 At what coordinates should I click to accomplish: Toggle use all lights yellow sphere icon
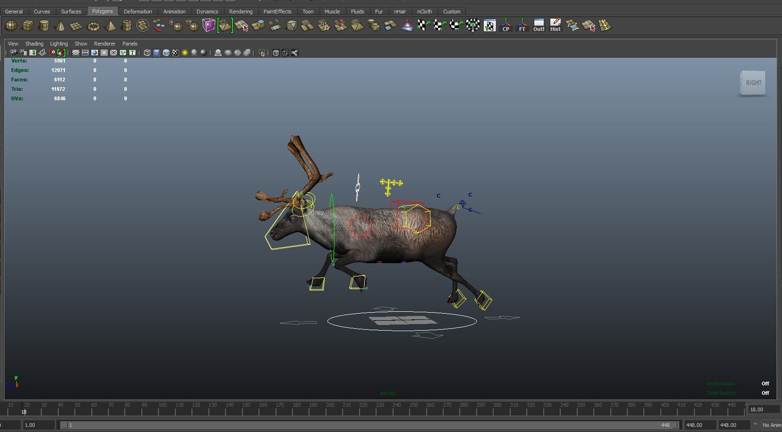185,53
